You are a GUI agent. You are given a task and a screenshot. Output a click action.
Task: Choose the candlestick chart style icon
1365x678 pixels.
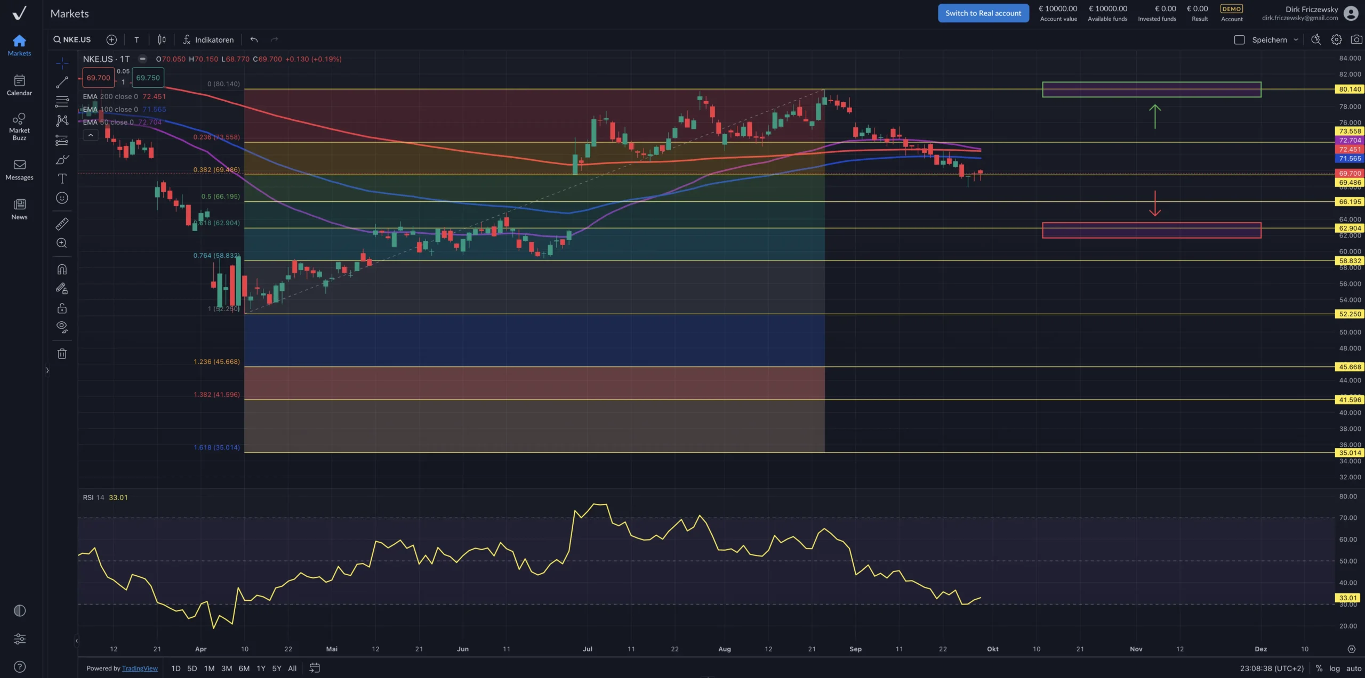coord(162,39)
